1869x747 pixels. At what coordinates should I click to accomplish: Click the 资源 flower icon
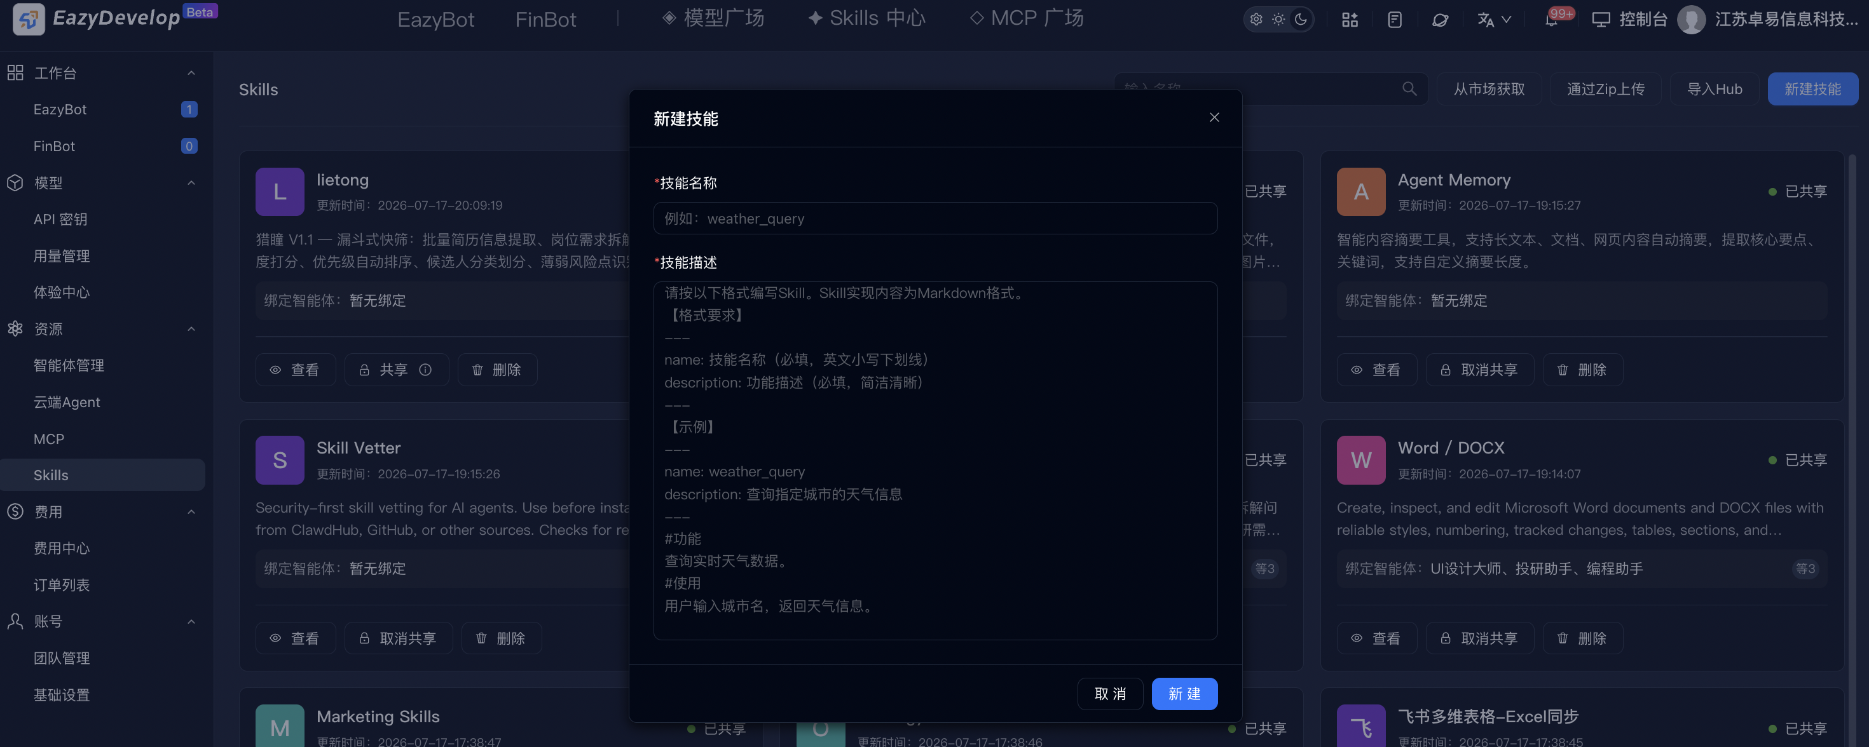(x=15, y=328)
